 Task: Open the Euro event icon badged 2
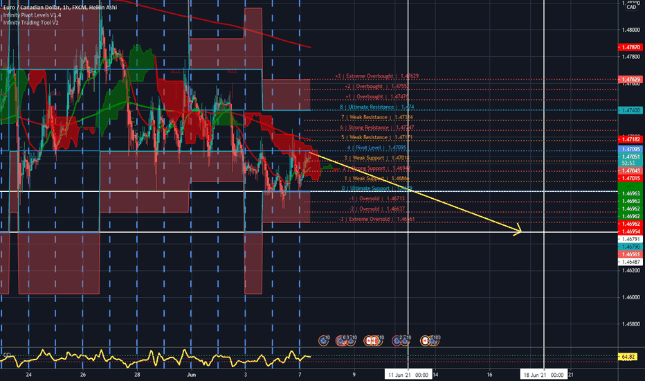tap(397, 341)
